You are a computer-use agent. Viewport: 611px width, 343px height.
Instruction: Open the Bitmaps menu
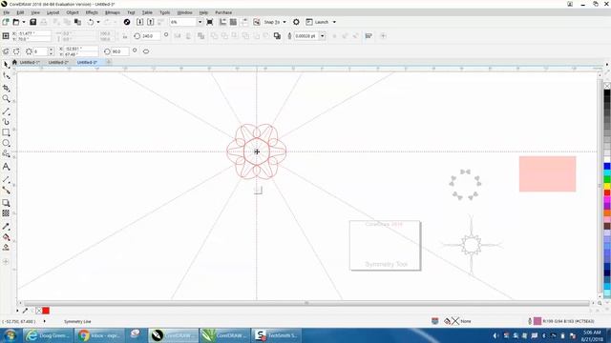click(x=113, y=12)
